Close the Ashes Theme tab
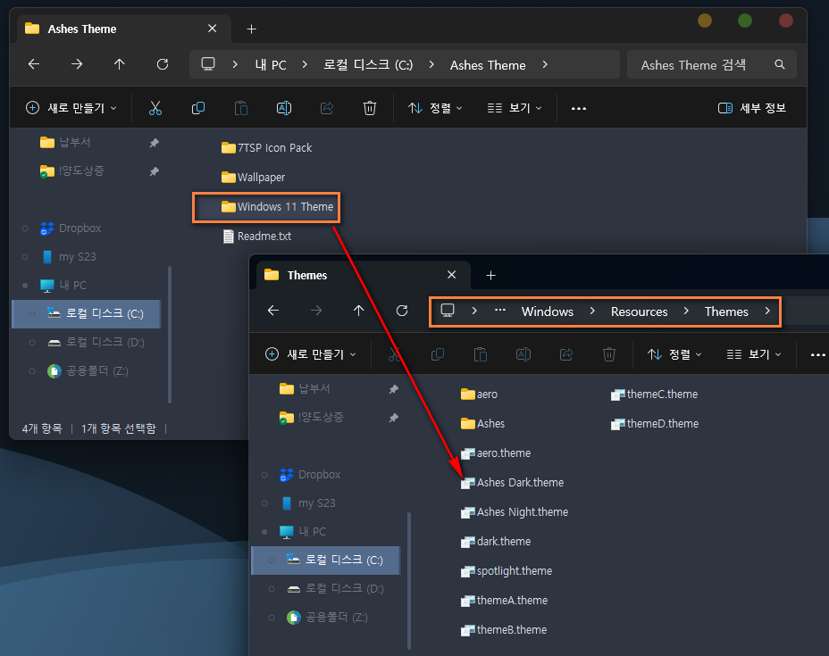This screenshot has height=656, width=829. pos(212,29)
